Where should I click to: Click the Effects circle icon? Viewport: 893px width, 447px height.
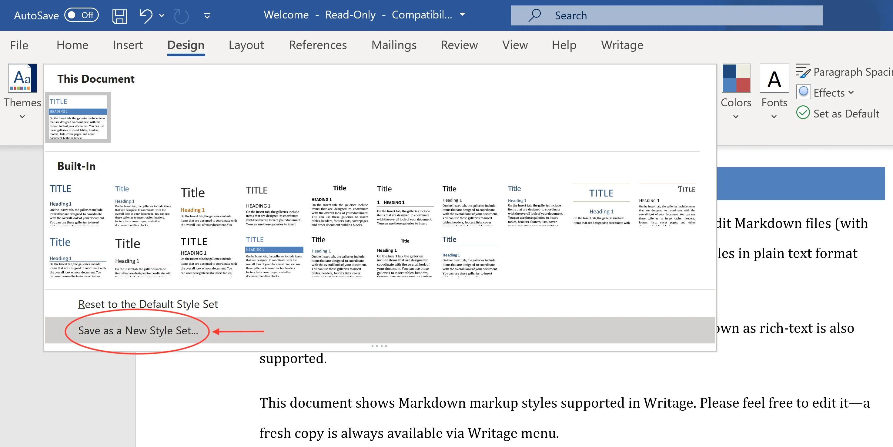click(803, 92)
